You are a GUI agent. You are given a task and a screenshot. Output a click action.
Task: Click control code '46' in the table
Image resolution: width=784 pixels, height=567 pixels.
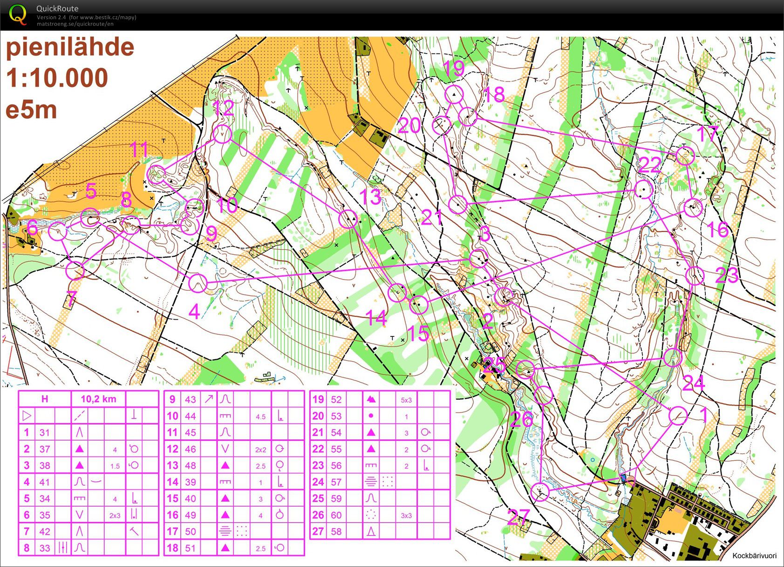[191, 449]
